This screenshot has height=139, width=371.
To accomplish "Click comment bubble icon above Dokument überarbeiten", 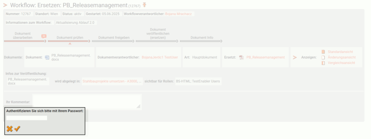I will pos(44,36).
